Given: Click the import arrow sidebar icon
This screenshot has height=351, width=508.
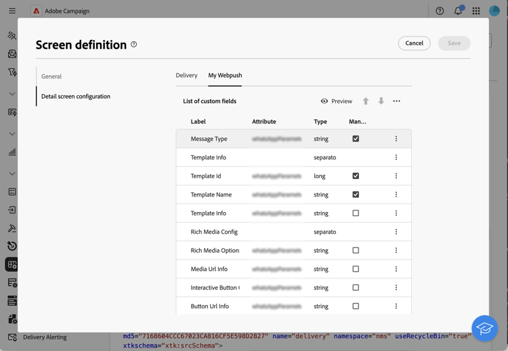Looking at the screenshot, I should click(x=12, y=210).
